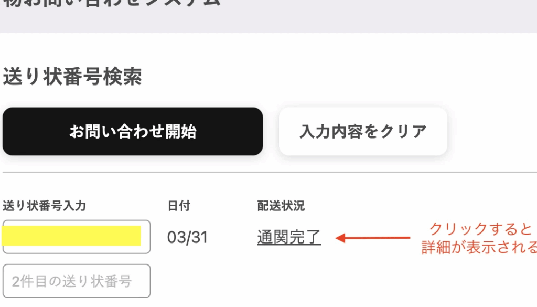
Task: Click the お問い合わせ開始 button
Action: point(132,132)
